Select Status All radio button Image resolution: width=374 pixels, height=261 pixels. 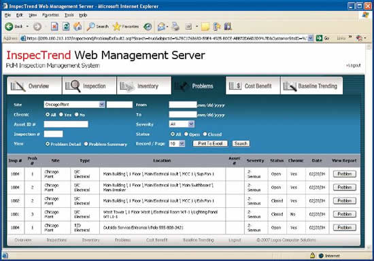(173, 134)
